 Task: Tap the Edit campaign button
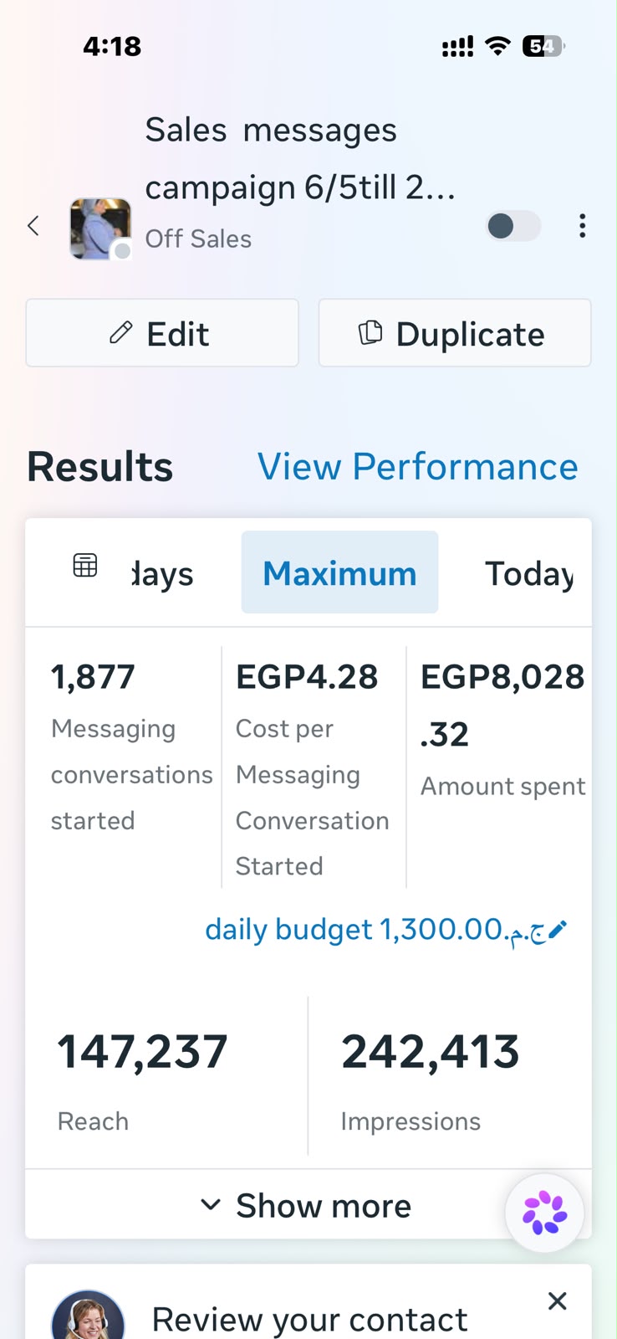pos(162,333)
